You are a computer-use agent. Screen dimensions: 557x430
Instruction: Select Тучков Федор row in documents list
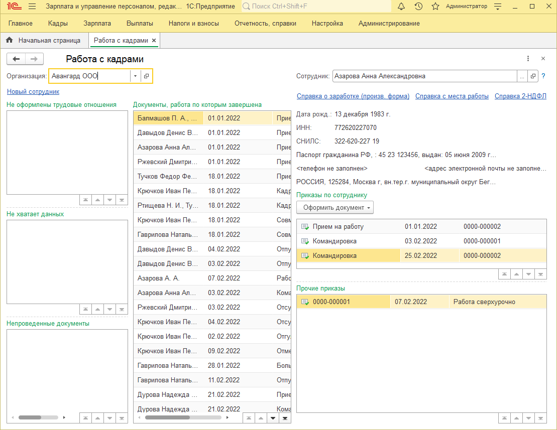point(168,177)
